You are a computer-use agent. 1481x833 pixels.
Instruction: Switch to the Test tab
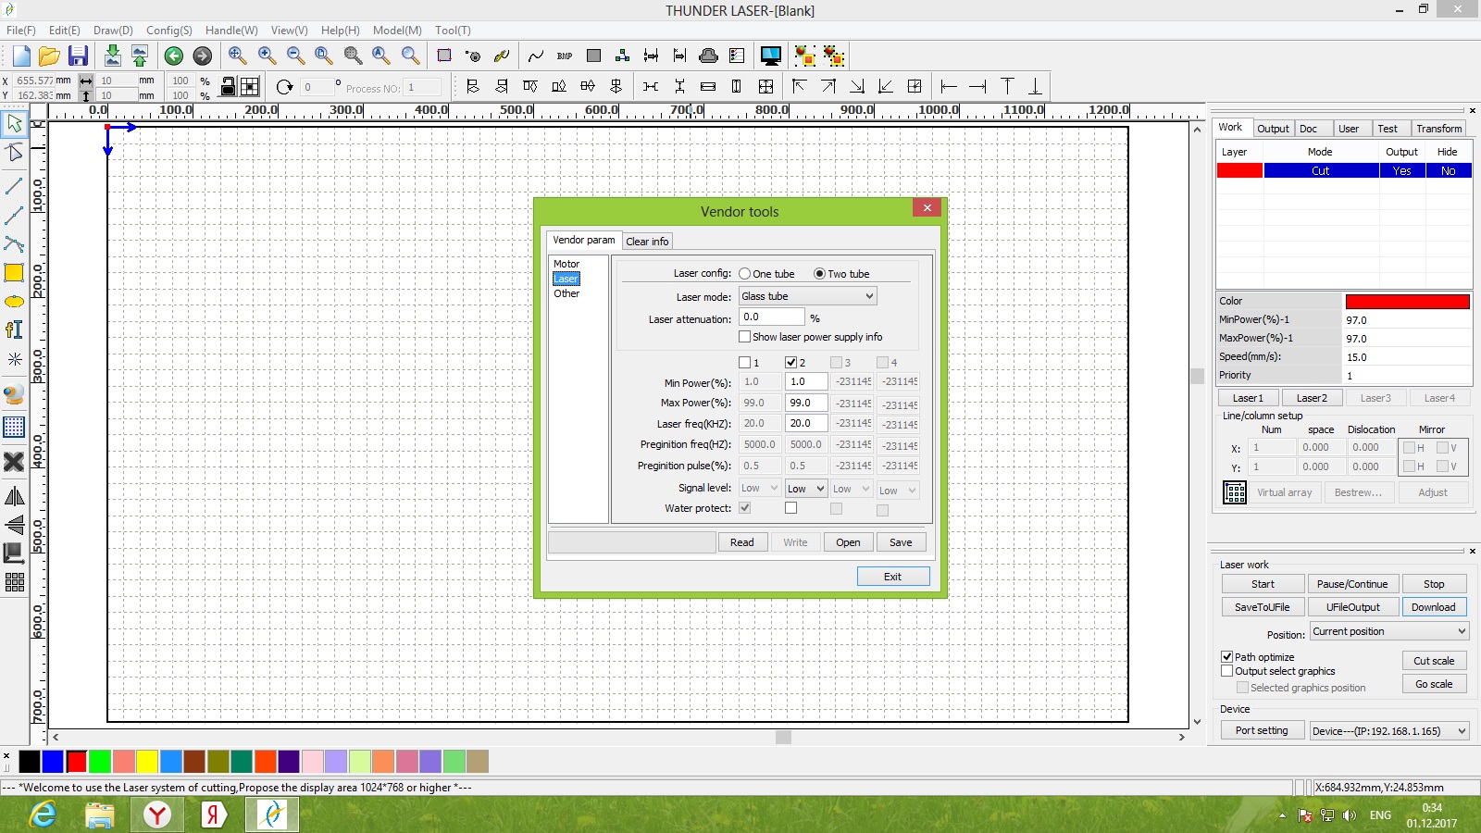click(x=1388, y=129)
